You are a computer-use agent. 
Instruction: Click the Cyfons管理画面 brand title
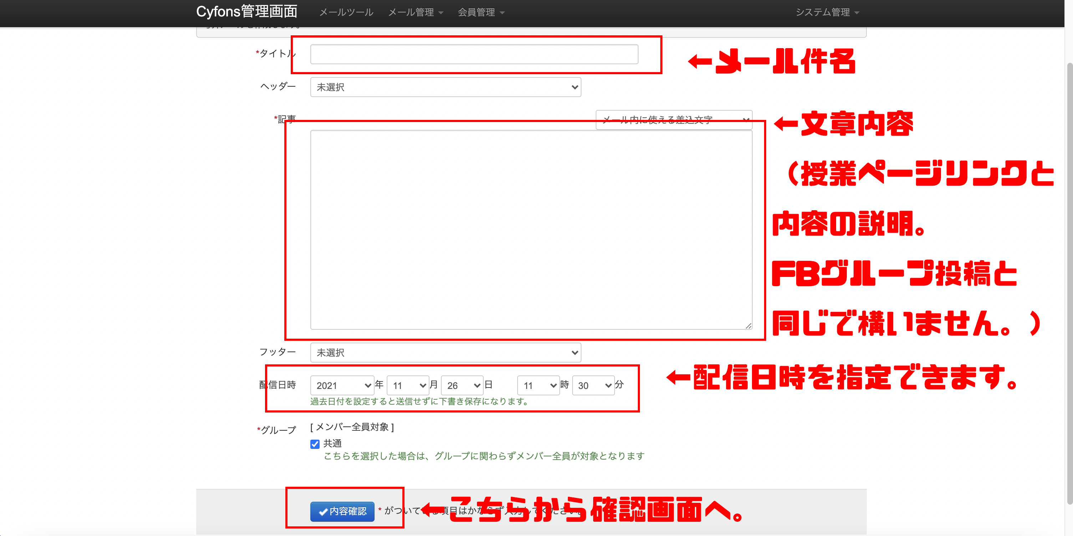(x=246, y=12)
